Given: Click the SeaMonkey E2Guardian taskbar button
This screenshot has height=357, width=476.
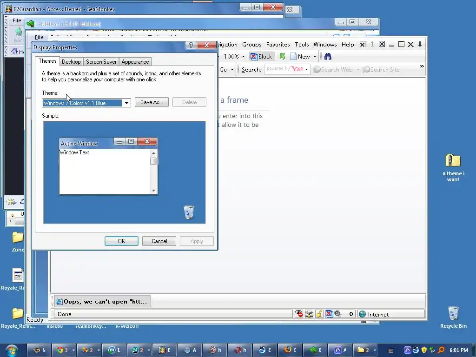Looking at the screenshot, I should coord(164,350).
